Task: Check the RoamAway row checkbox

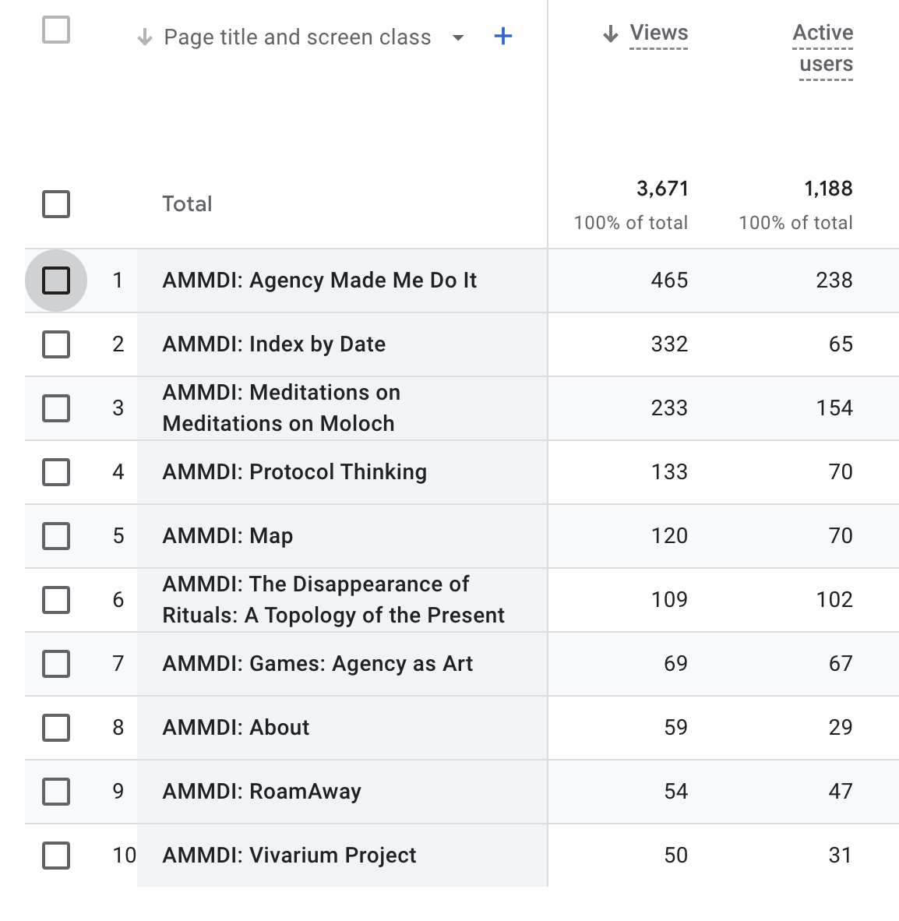Action: pyautogui.click(x=56, y=791)
